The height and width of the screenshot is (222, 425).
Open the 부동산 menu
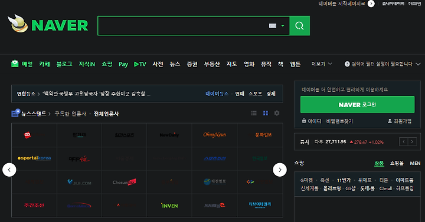pos(212,64)
